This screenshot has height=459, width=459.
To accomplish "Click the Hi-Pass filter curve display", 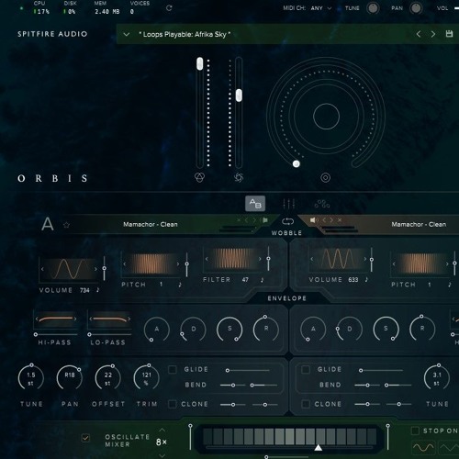I will 55,319.
